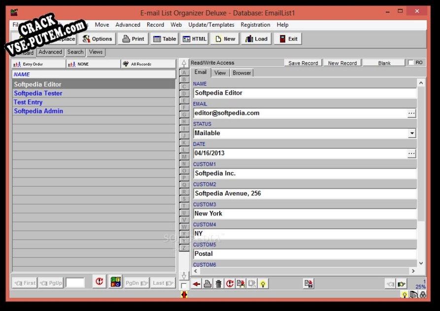Image resolution: width=440 pixels, height=311 pixels.
Task: Click the colored blocks icon under list
Action: point(115,281)
